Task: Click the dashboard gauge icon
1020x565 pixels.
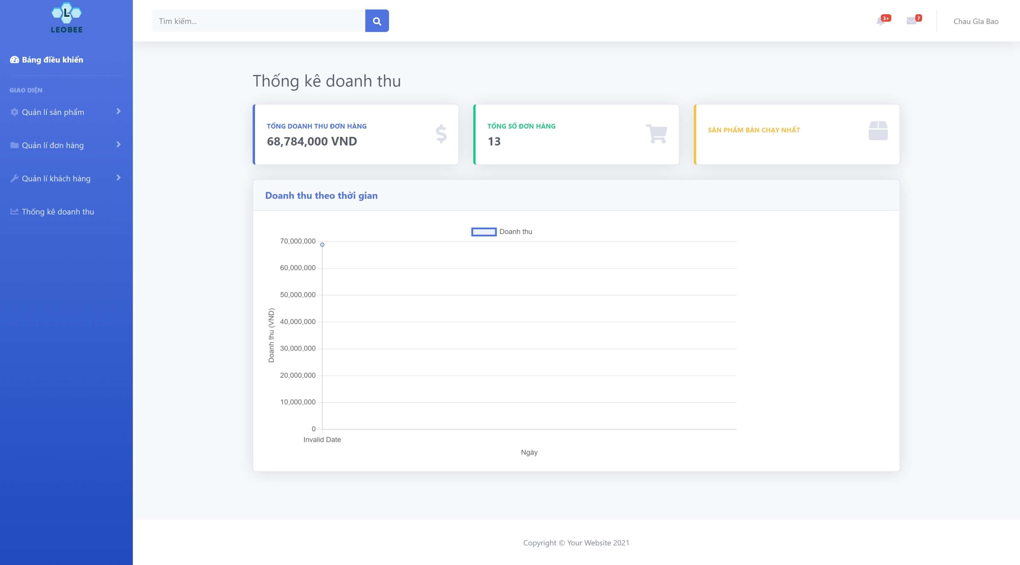Action: tap(14, 60)
